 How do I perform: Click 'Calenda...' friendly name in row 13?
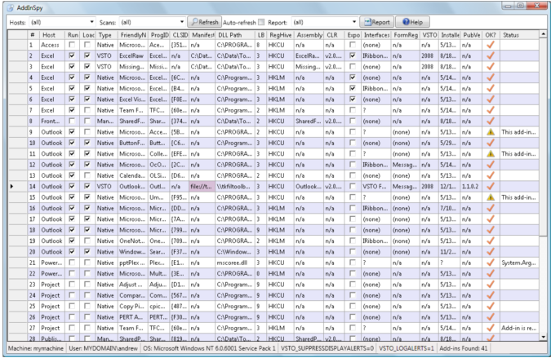pos(131,175)
